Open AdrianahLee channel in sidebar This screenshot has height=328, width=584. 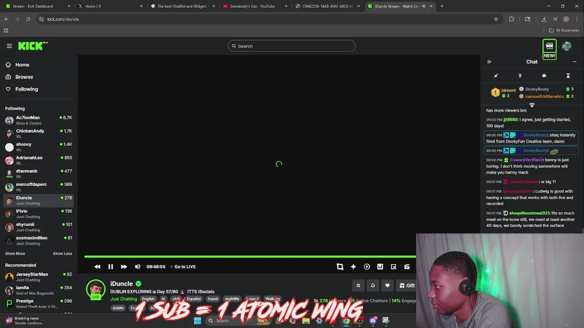[x=39, y=160]
